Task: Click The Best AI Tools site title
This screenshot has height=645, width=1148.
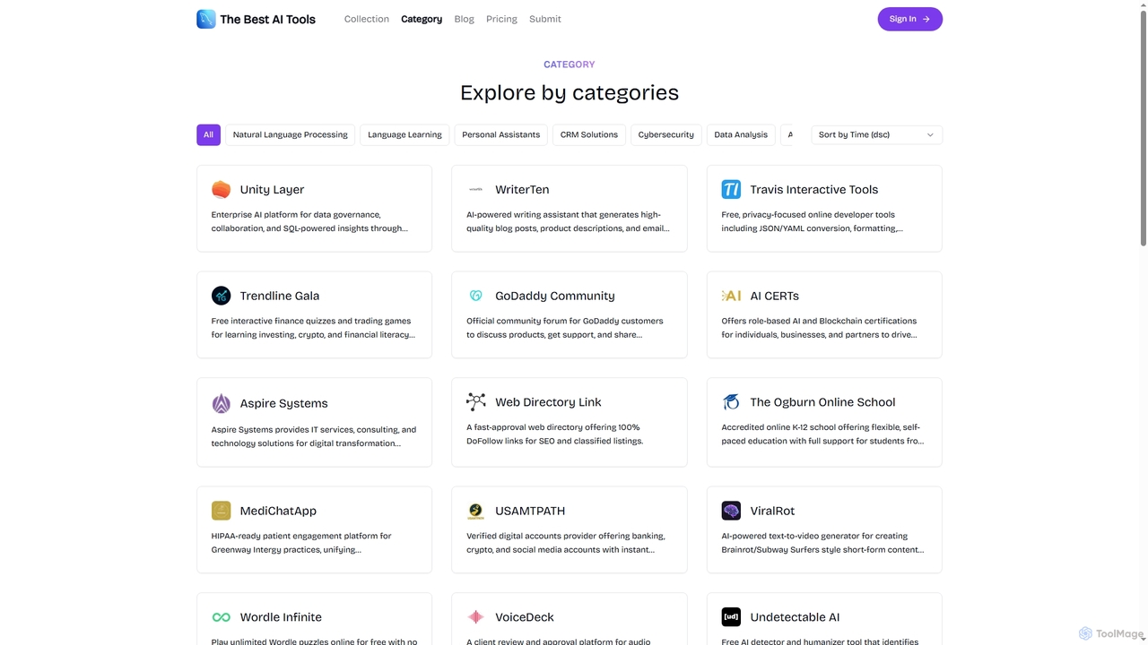Action: 267,19
